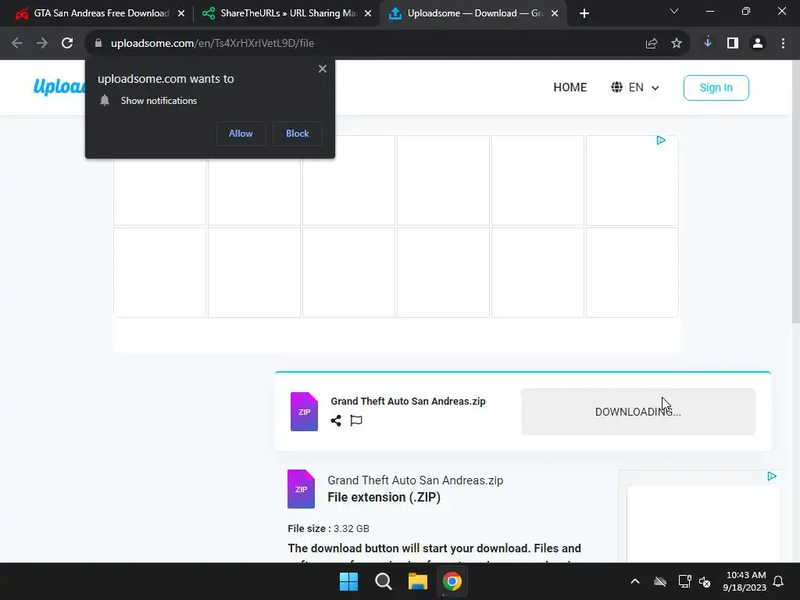Block notifications from uploadsome.com
Viewport: 800px width, 600px height.
pyautogui.click(x=298, y=134)
